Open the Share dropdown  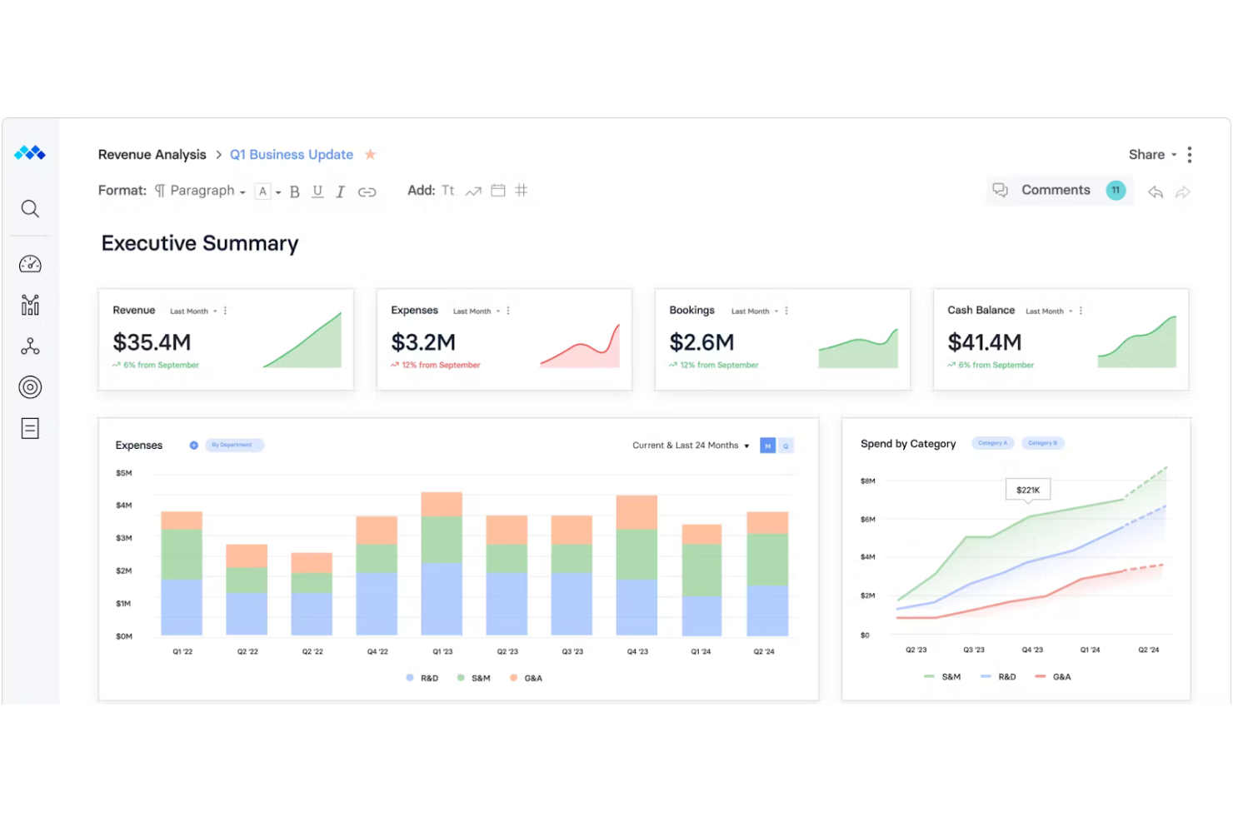[1153, 155]
